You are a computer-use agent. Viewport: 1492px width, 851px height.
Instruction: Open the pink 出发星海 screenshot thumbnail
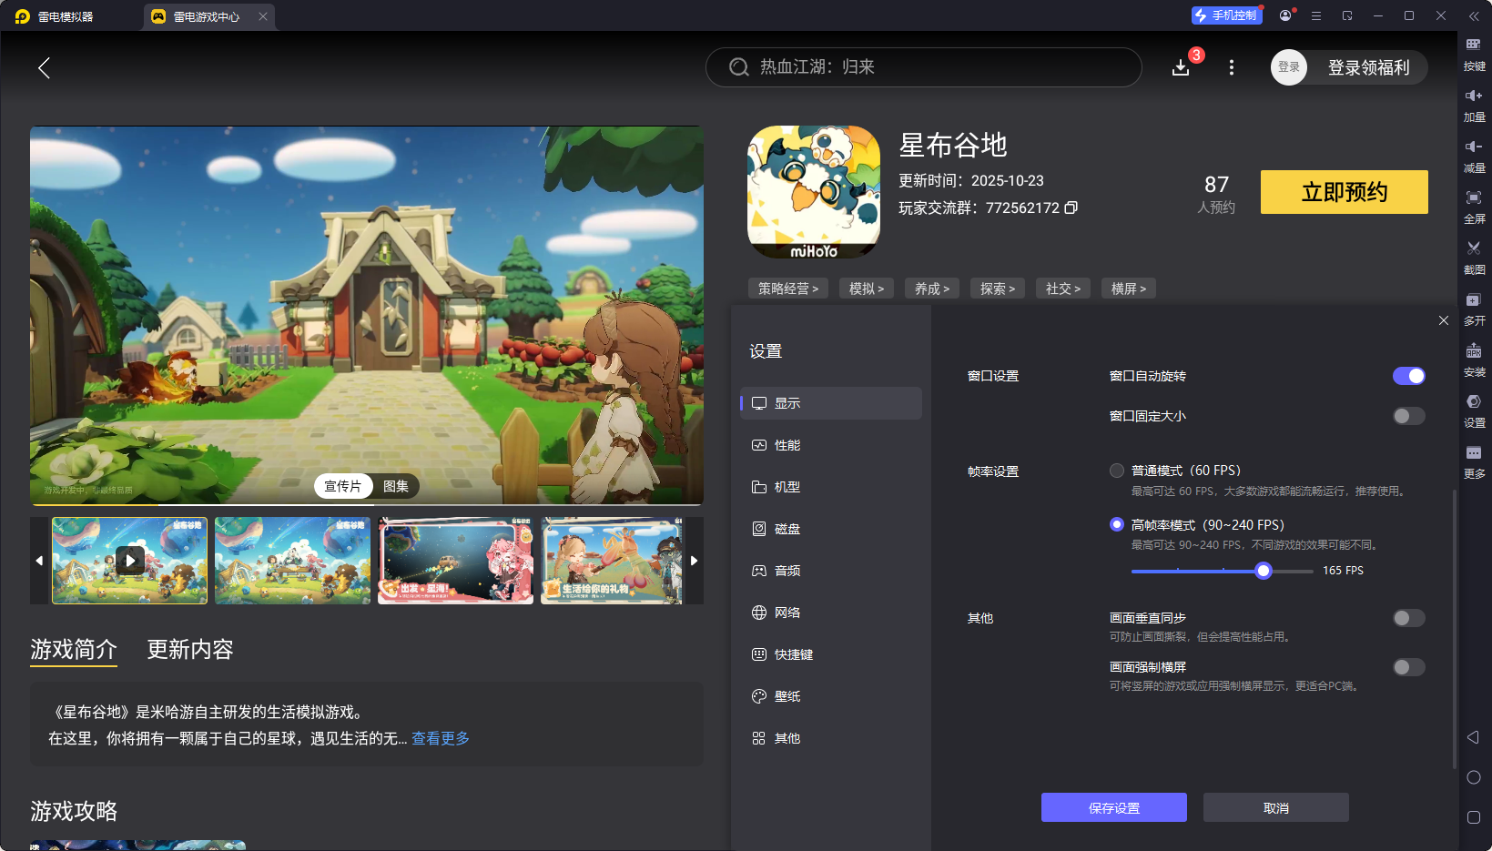455,561
